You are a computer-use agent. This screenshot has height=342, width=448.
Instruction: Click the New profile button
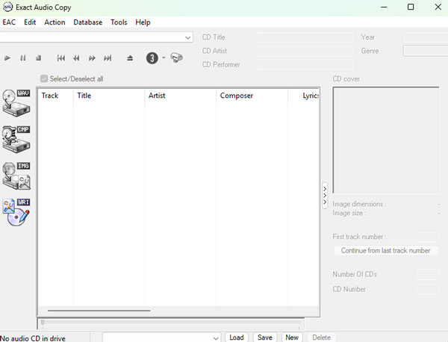coord(292,338)
